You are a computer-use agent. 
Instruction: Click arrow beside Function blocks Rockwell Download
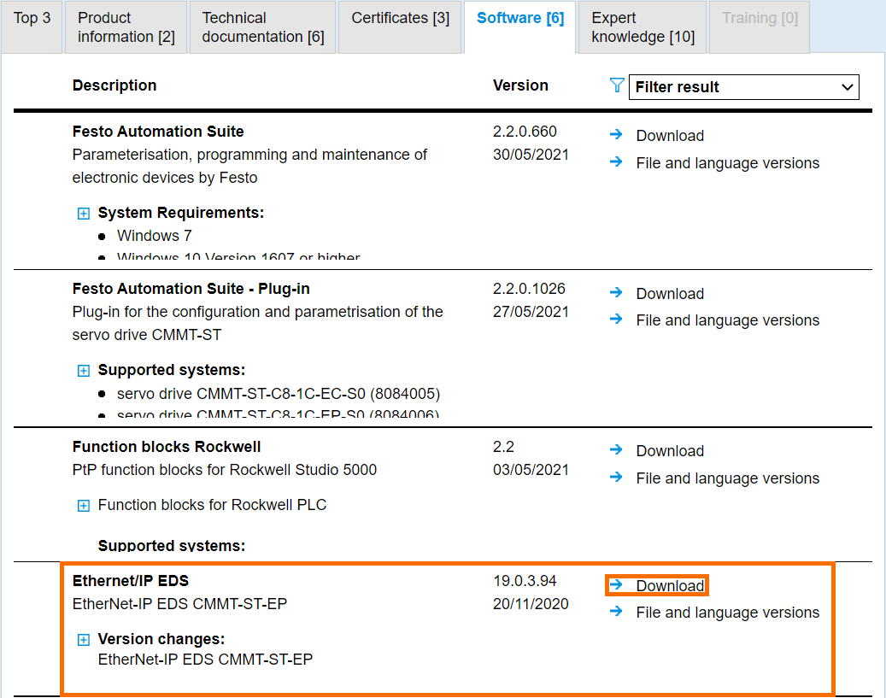coord(616,450)
